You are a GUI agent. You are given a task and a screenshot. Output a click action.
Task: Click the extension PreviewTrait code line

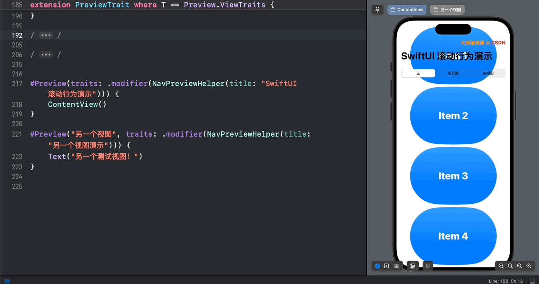[152, 5]
